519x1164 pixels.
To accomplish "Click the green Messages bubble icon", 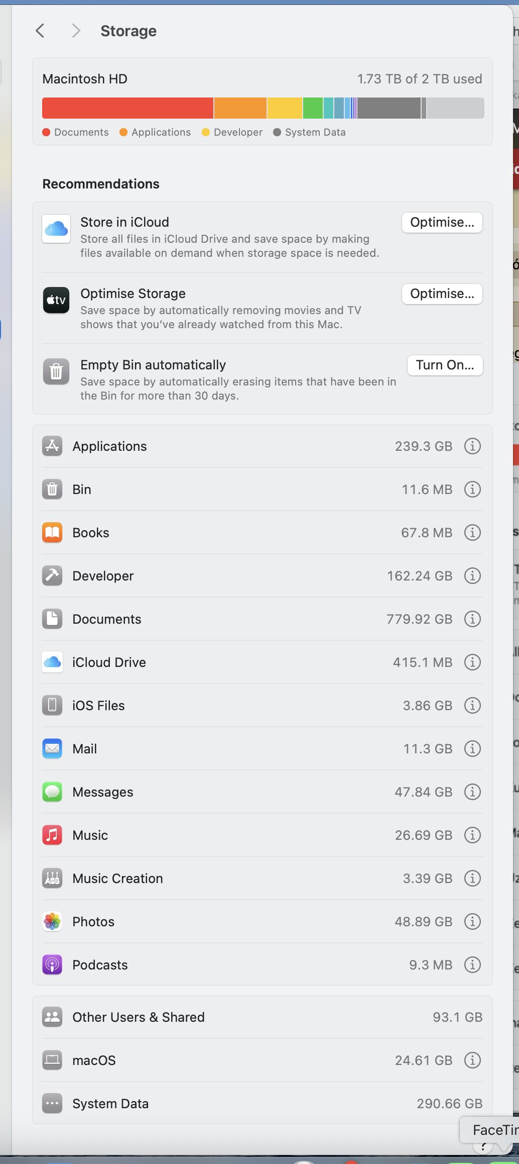I will click(x=52, y=792).
